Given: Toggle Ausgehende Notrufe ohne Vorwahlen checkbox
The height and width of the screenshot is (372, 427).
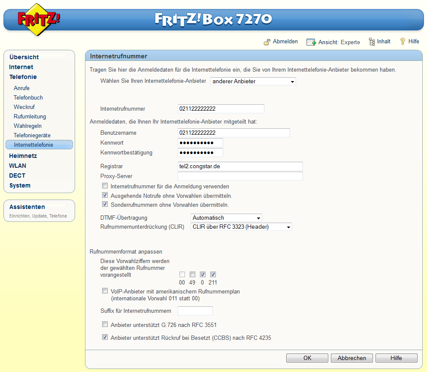Looking at the screenshot, I should pyautogui.click(x=105, y=195).
